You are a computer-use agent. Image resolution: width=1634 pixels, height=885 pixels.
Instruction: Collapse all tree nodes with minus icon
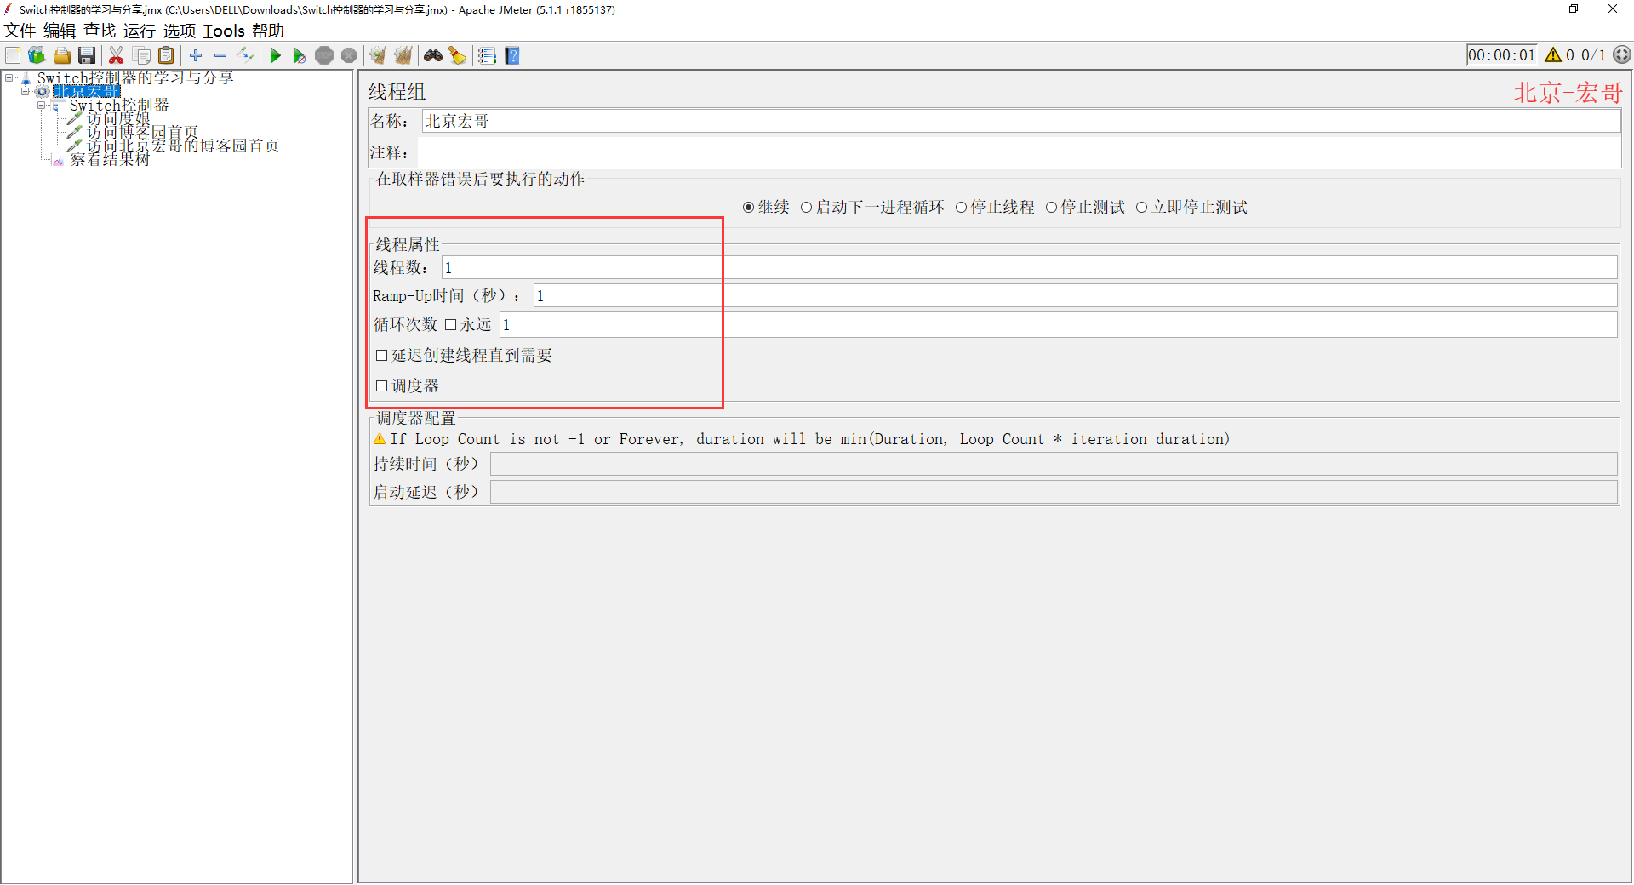220,55
